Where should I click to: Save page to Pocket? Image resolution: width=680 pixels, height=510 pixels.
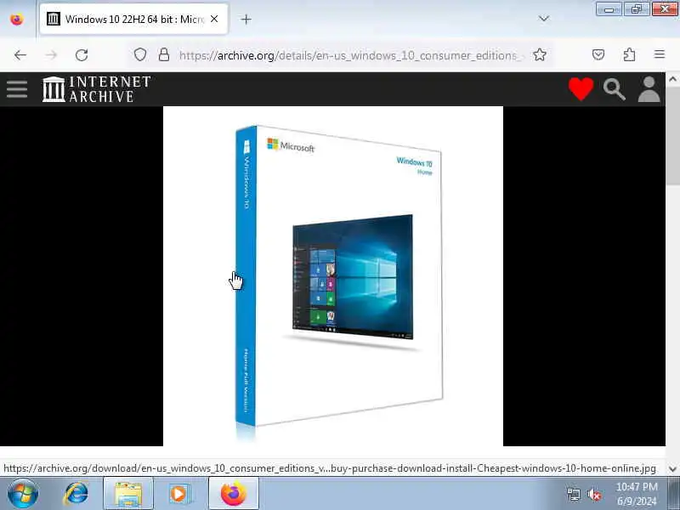click(598, 54)
